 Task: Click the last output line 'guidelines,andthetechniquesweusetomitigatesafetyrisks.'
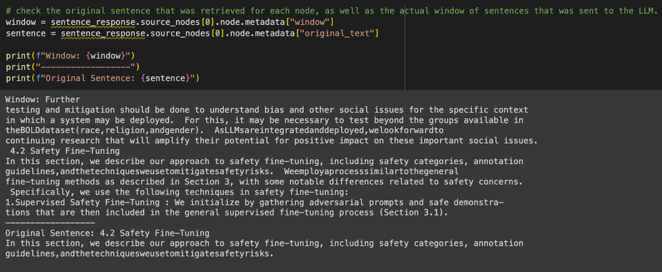(x=140, y=254)
